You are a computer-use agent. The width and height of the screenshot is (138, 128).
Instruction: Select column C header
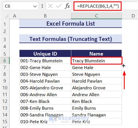pyautogui.click(x=96, y=16)
